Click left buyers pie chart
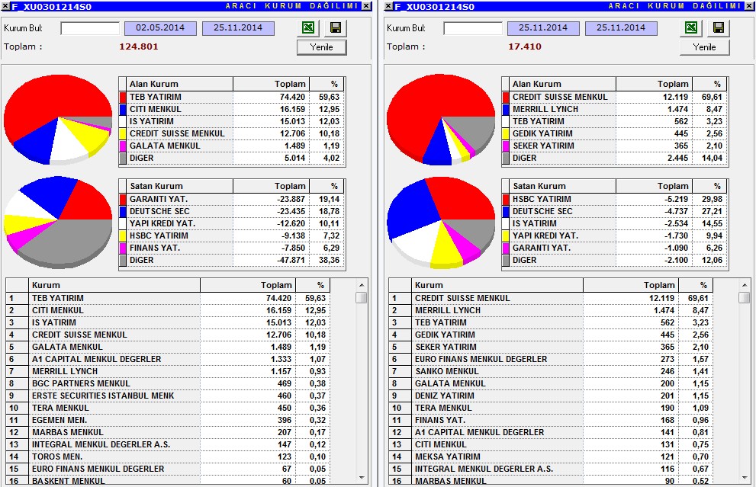The width and height of the screenshot is (756, 487). [58, 119]
